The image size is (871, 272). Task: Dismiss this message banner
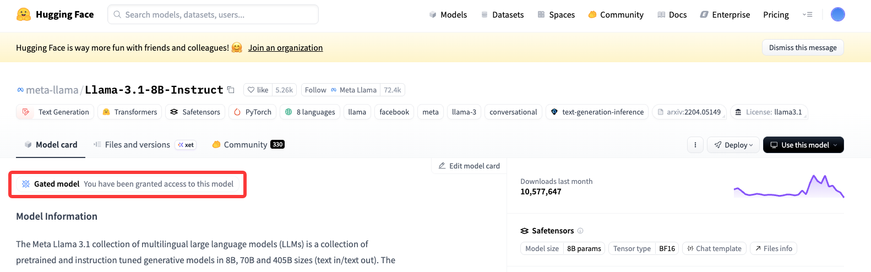click(803, 47)
